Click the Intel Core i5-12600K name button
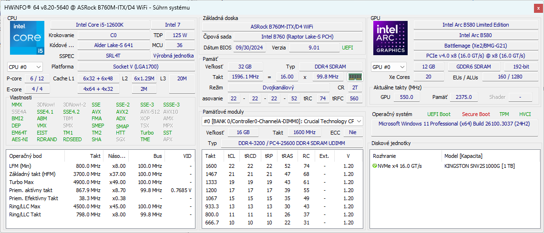The image size is (544, 233). [100, 25]
